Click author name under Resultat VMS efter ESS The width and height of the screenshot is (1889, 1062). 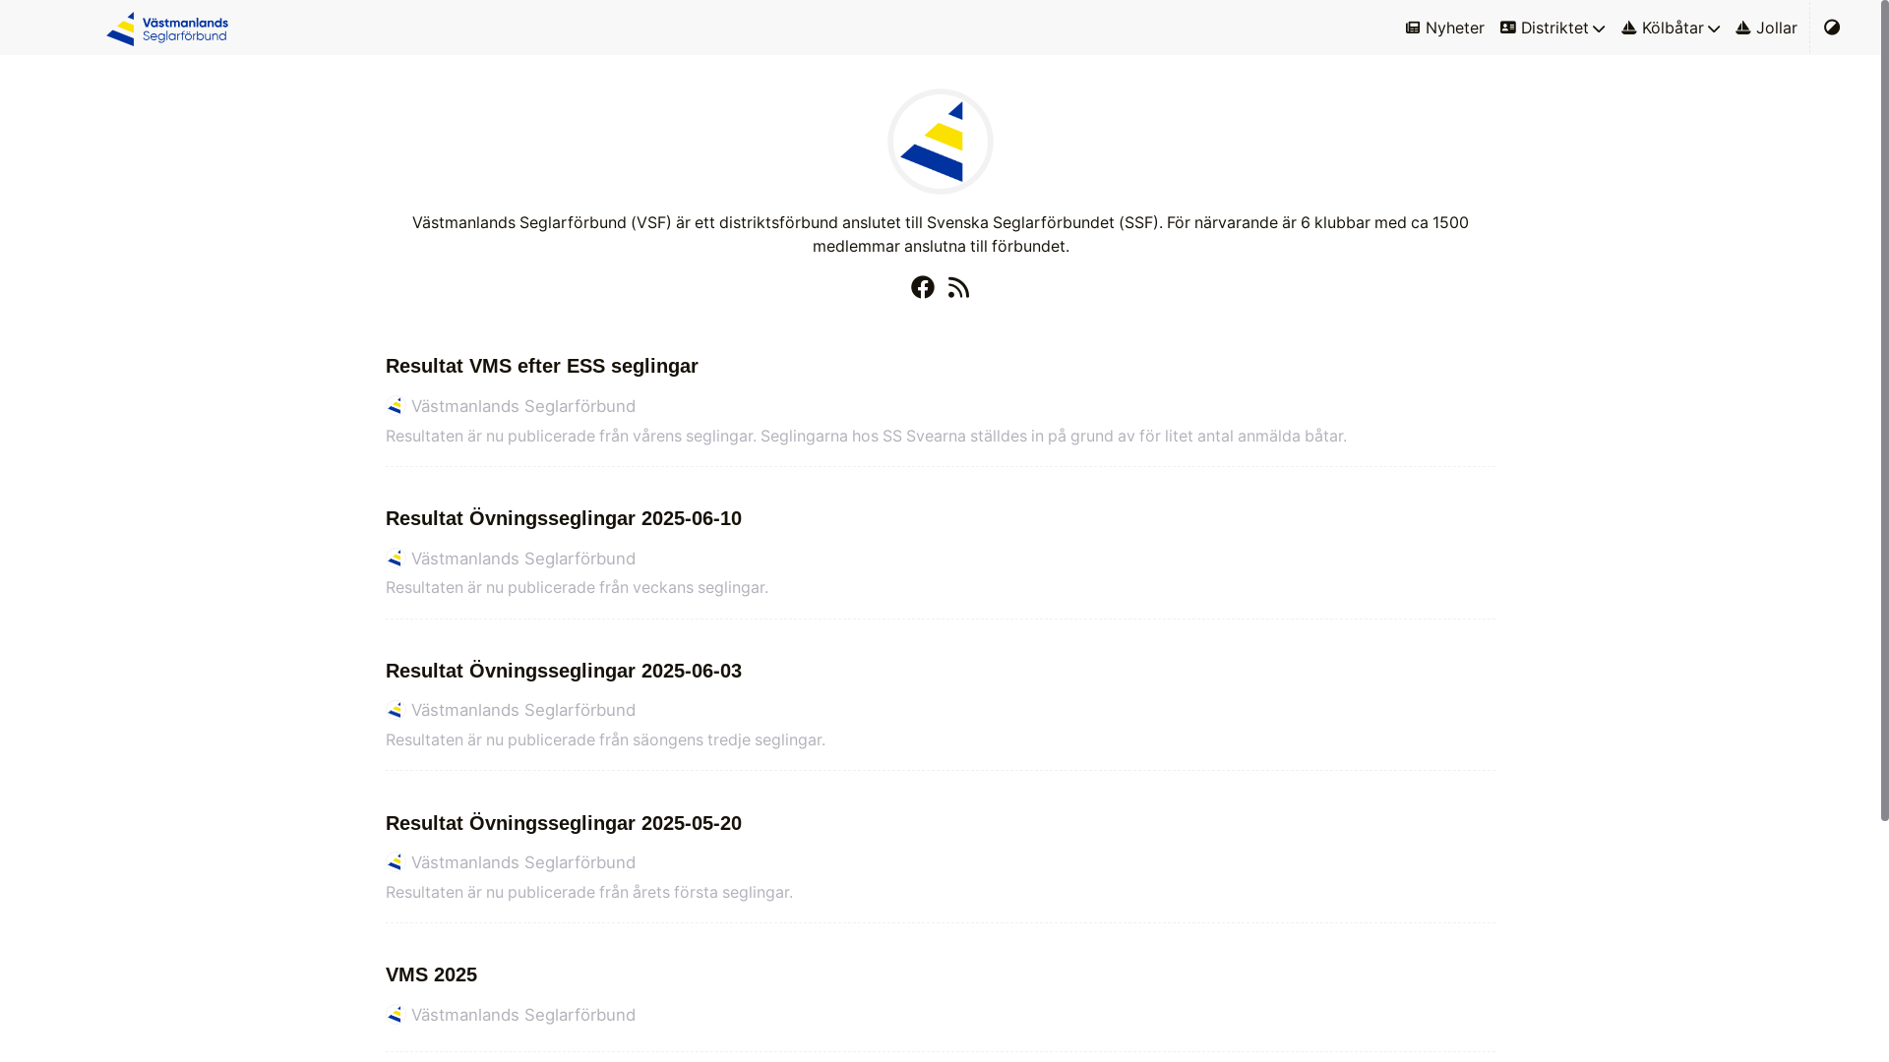pos(523,406)
